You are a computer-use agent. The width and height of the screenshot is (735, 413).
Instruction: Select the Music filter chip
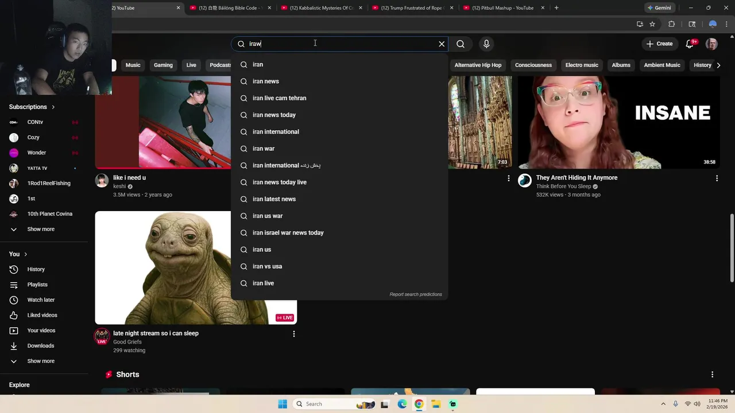133,65
